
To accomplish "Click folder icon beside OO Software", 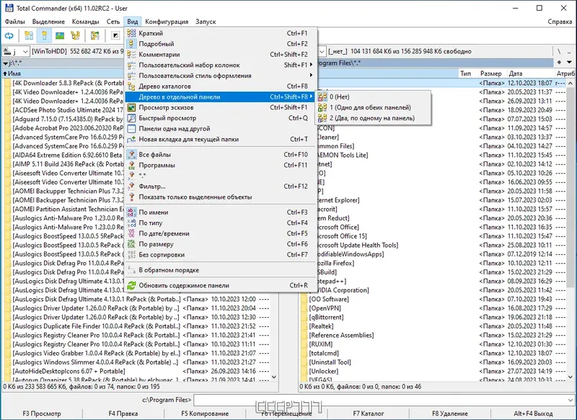I will click(x=304, y=299).
